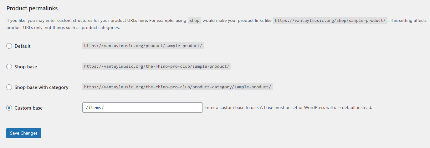Click the "Custom base" label text

[28, 108]
